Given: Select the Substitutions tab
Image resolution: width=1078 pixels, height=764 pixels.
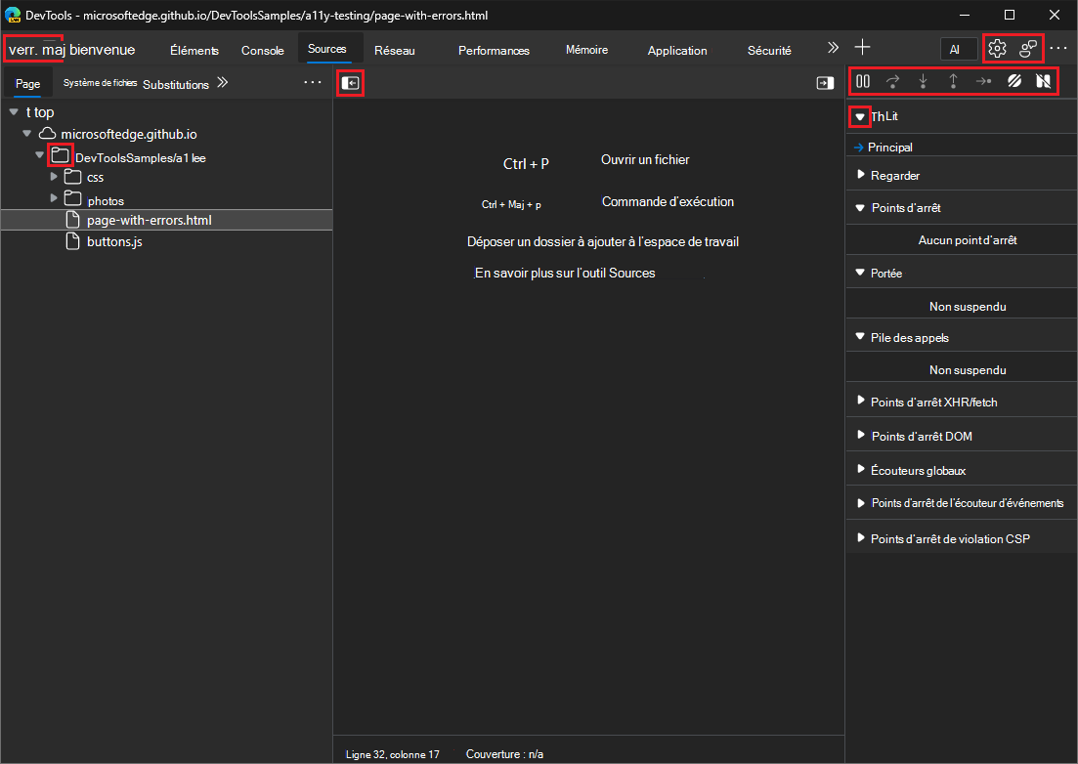Looking at the screenshot, I should (176, 84).
